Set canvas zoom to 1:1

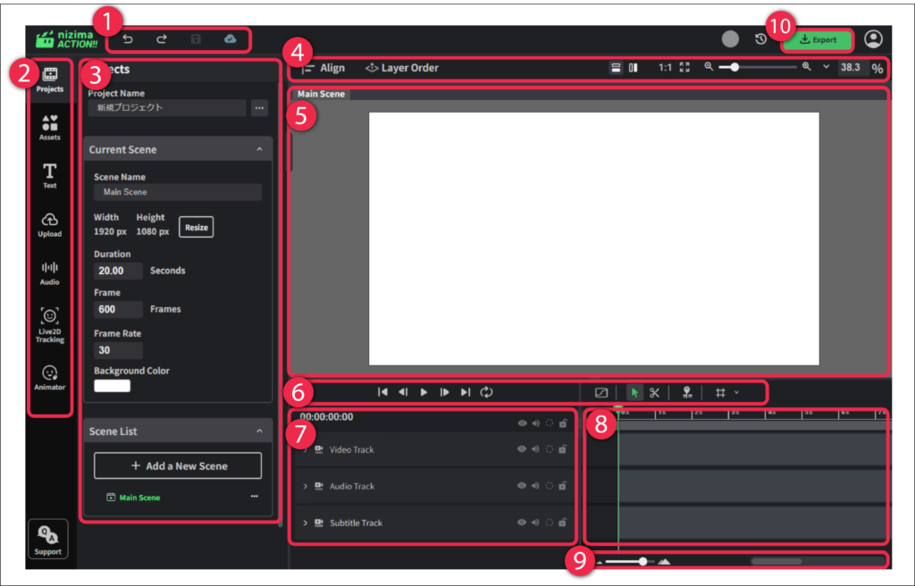[665, 68]
